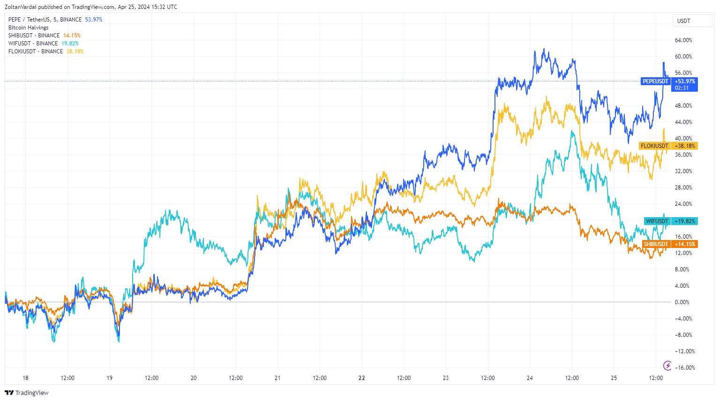719x401 pixels.
Task: Click the Bitcoin Halvings indicator legend
Action: [x=29, y=28]
